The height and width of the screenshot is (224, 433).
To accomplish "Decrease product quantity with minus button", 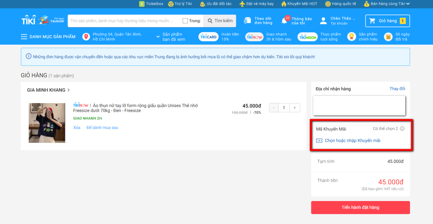I will tap(274, 108).
